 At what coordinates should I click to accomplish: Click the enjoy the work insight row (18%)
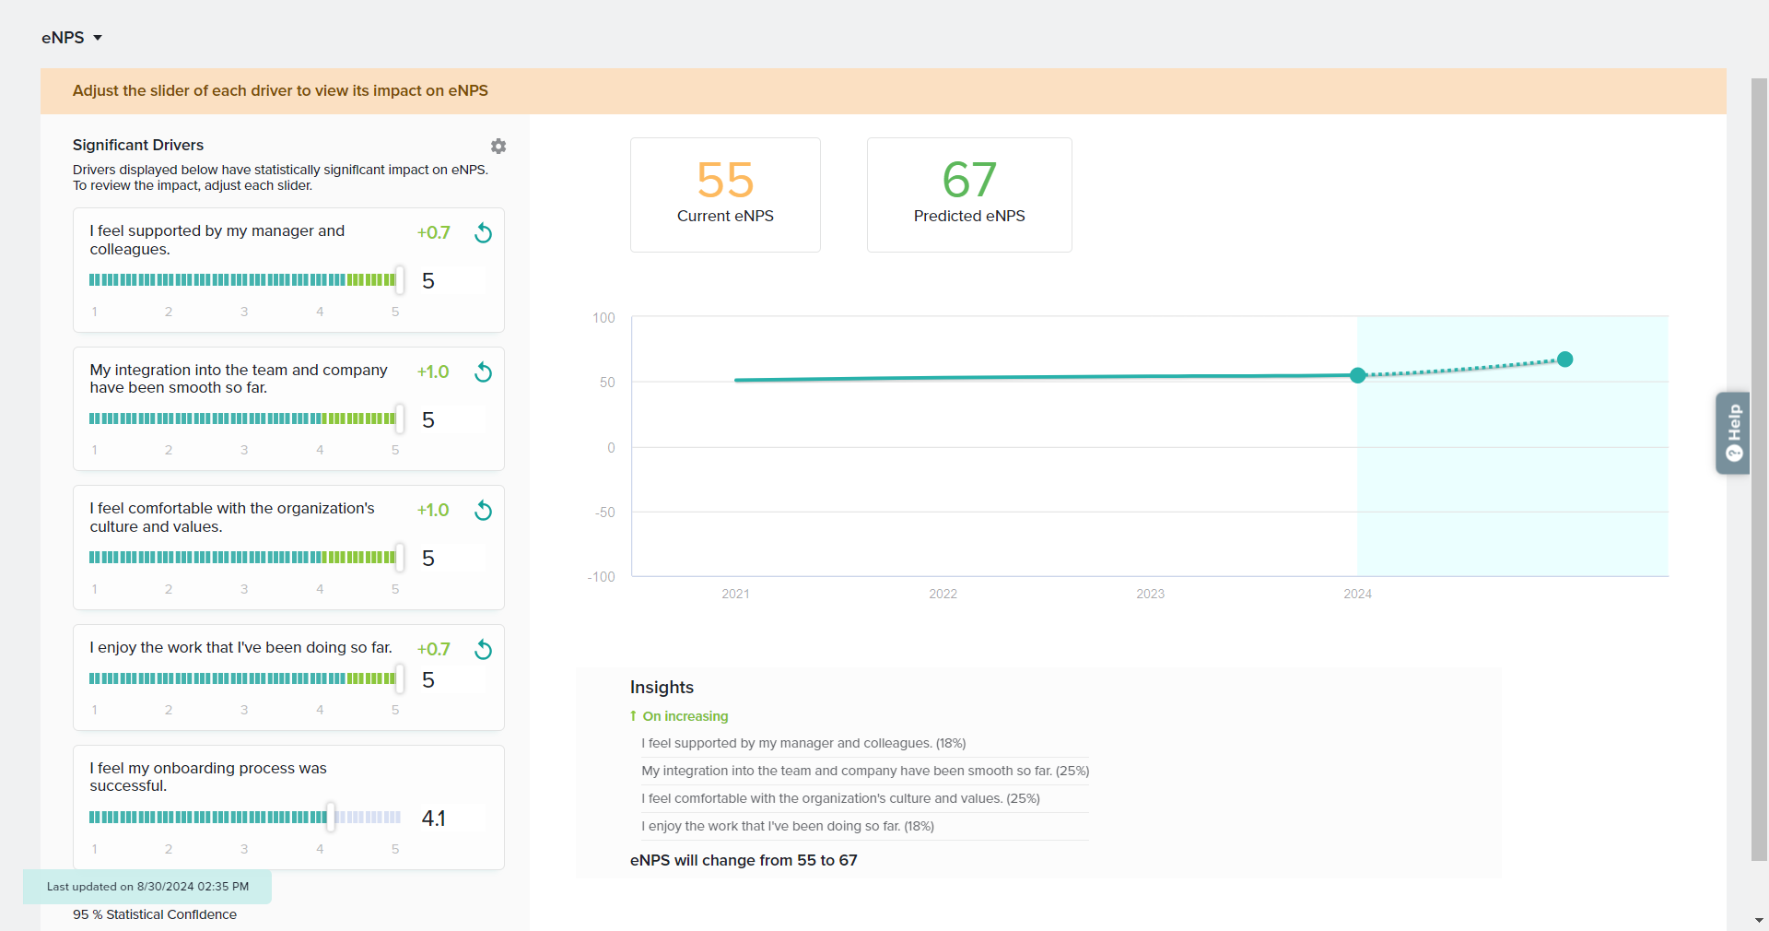click(x=787, y=826)
